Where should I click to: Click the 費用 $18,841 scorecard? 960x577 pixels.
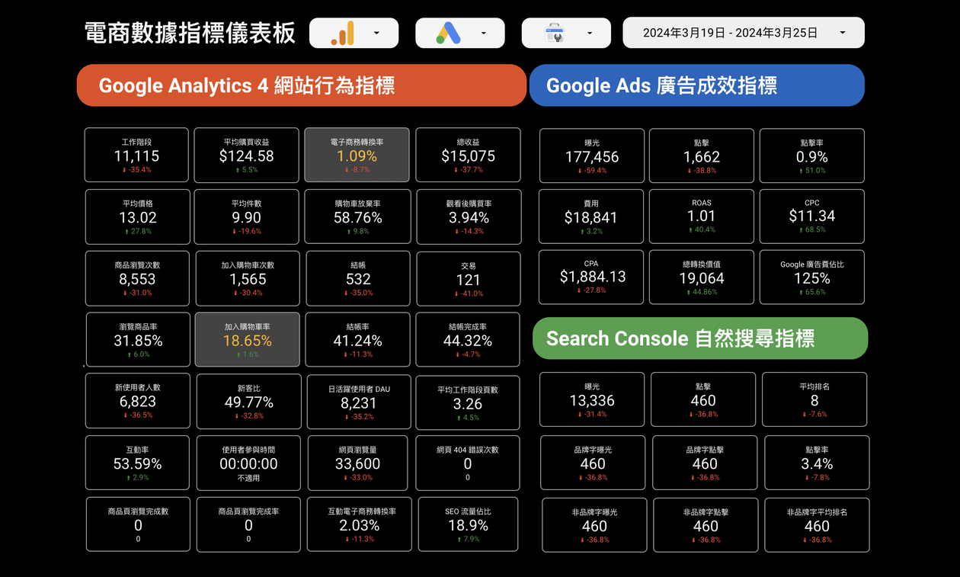[591, 216]
